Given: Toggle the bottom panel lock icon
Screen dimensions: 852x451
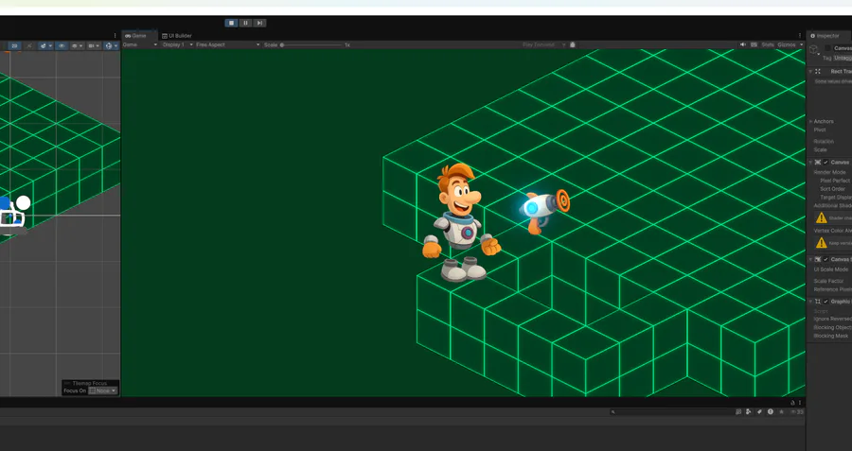Looking at the screenshot, I should tap(792, 403).
